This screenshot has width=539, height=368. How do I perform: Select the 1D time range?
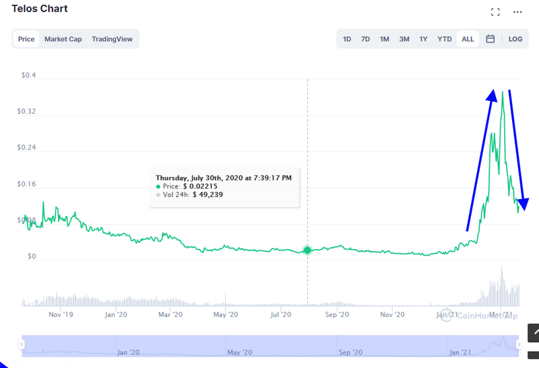(x=347, y=39)
